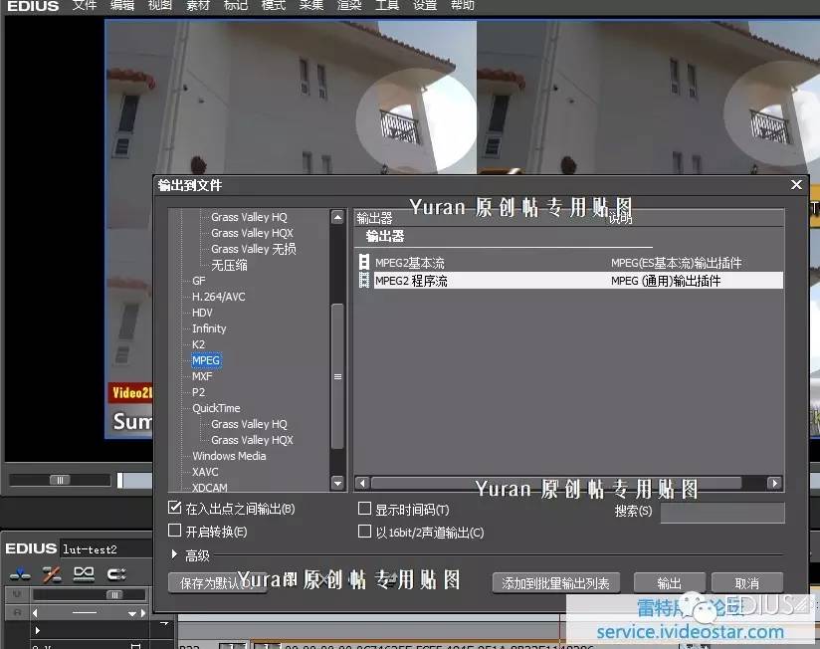Viewport: 820px width, 649px height.
Task: Click the MPEG2 程序流 film strip icon
Action: [x=364, y=281]
